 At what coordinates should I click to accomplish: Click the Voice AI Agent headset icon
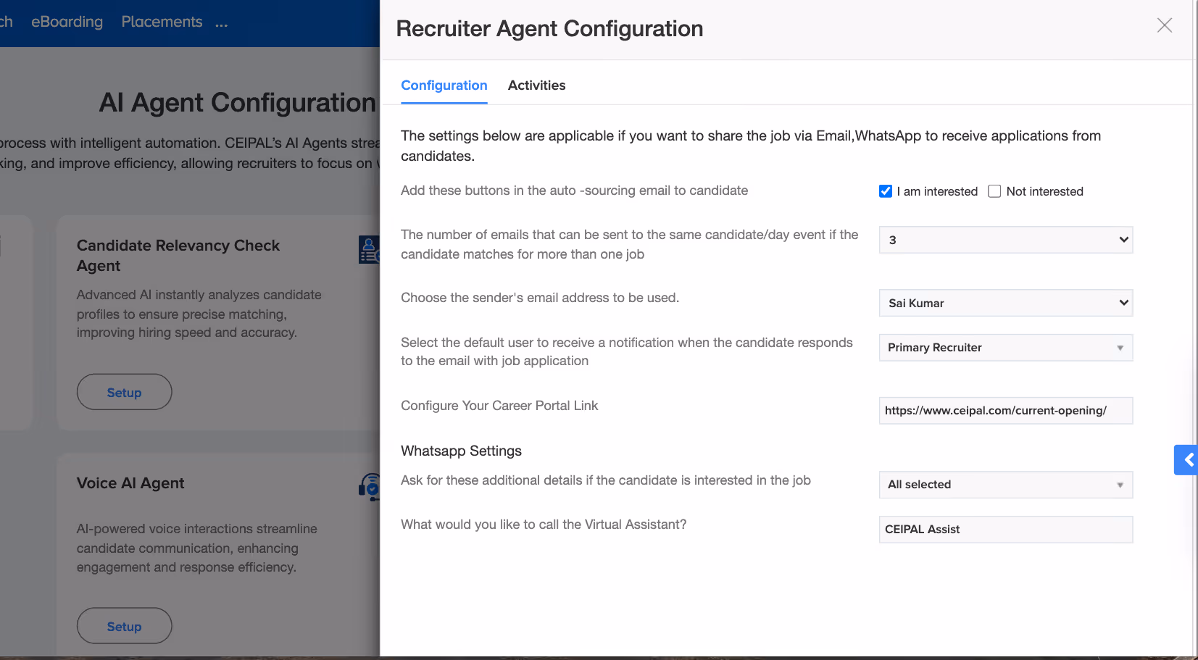[370, 487]
